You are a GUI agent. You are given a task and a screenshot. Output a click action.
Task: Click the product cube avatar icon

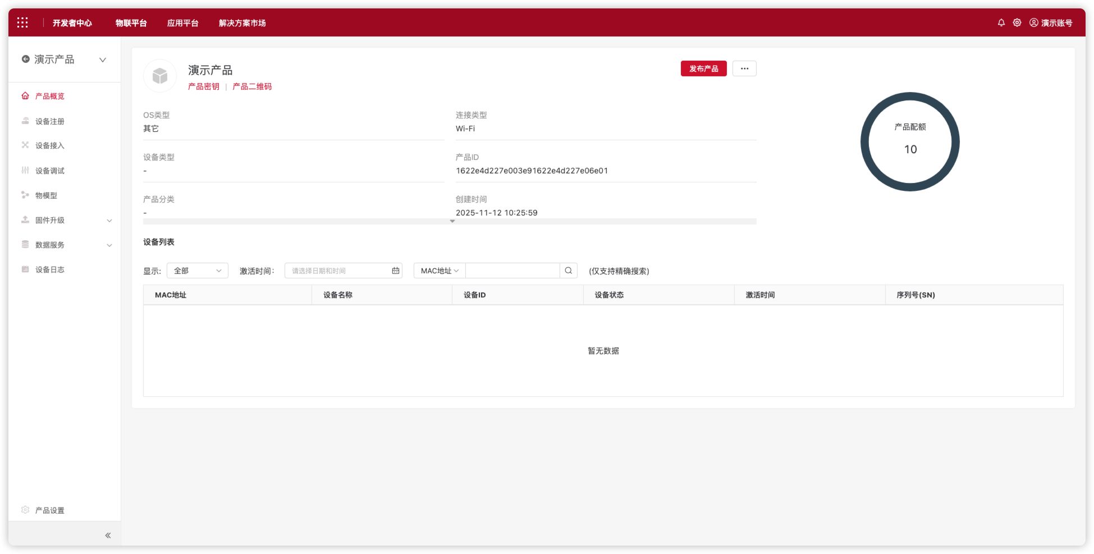[160, 76]
